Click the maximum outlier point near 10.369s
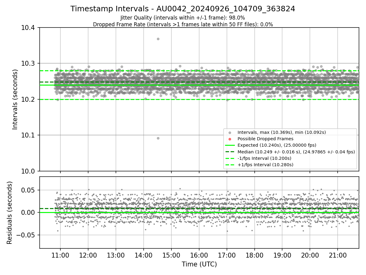Screen dimensions: 366x275 click(158, 39)
